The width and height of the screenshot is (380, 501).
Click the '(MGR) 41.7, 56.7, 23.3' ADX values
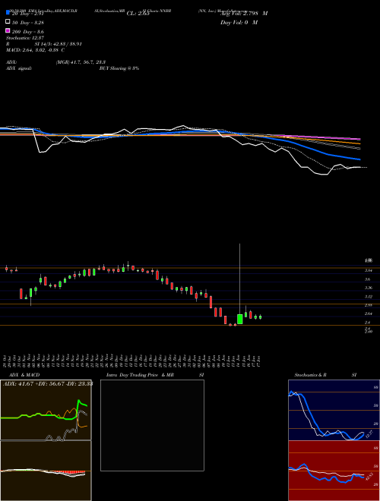[81, 62]
